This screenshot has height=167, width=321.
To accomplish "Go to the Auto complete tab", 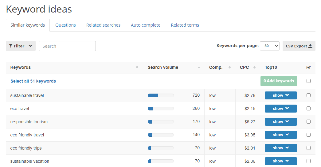I will (x=146, y=25).
